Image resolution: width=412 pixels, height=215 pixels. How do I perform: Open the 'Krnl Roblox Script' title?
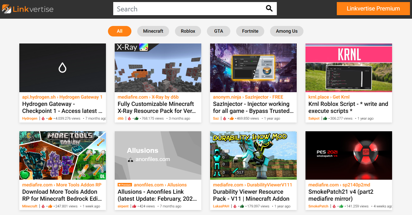pyautogui.click(x=348, y=107)
